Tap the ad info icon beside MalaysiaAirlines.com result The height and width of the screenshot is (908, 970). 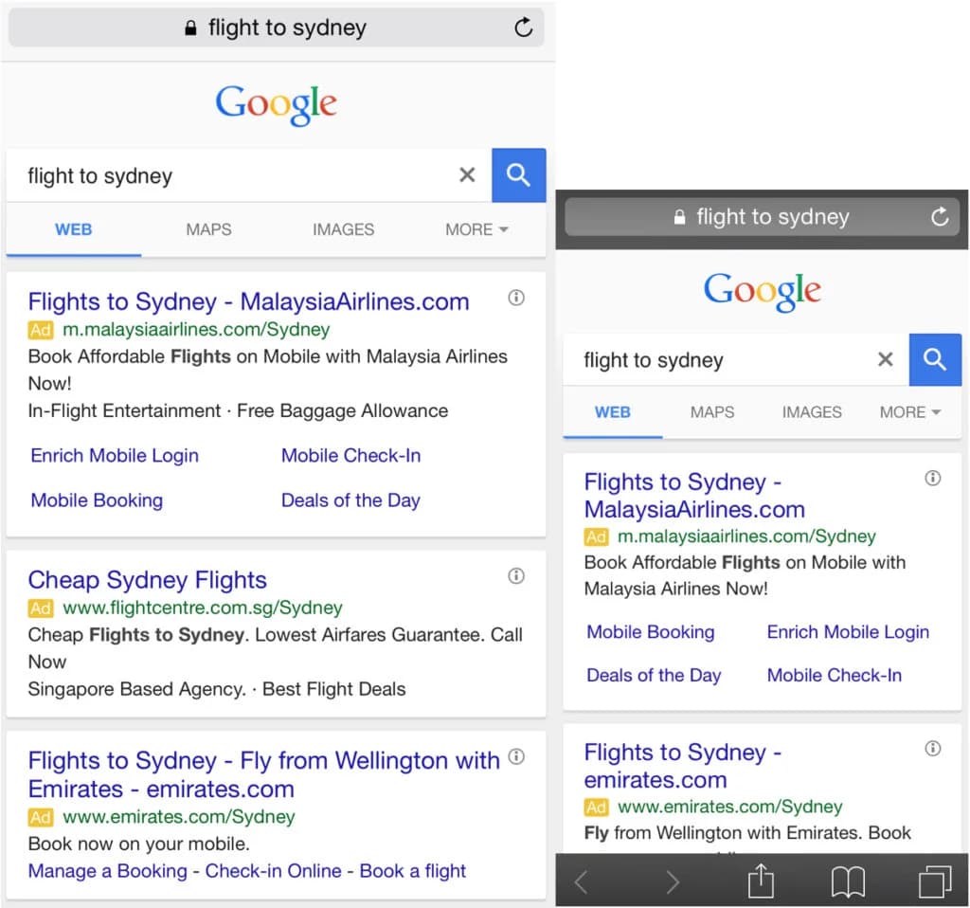click(x=516, y=298)
